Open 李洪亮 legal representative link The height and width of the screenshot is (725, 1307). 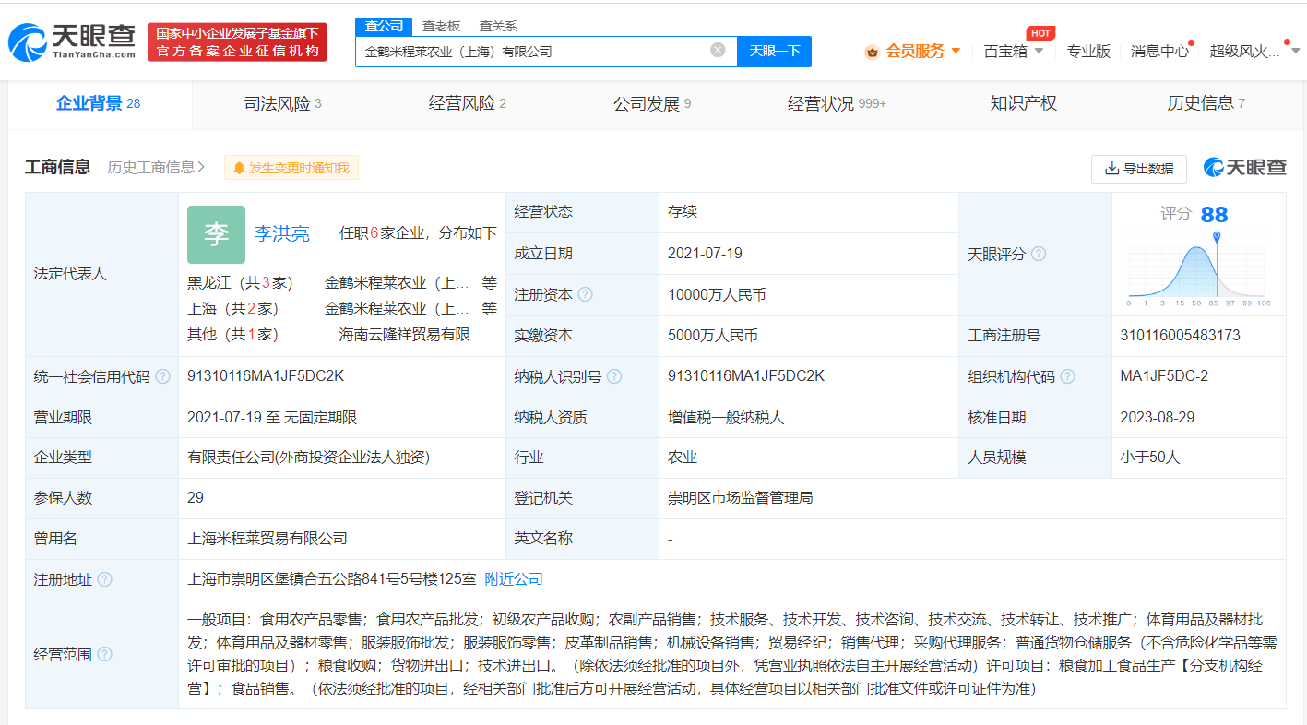281,233
